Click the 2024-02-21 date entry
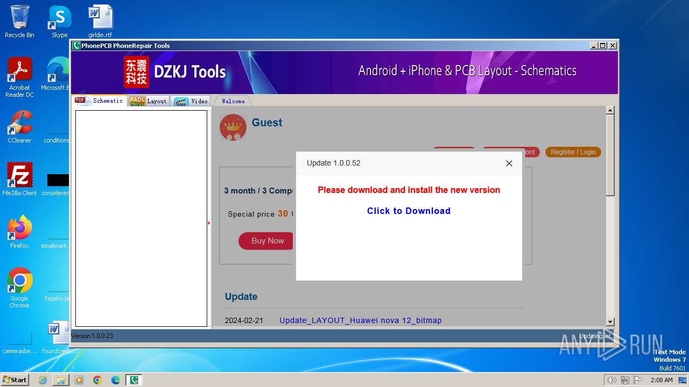The image size is (689, 387). (x=244, y=320)
